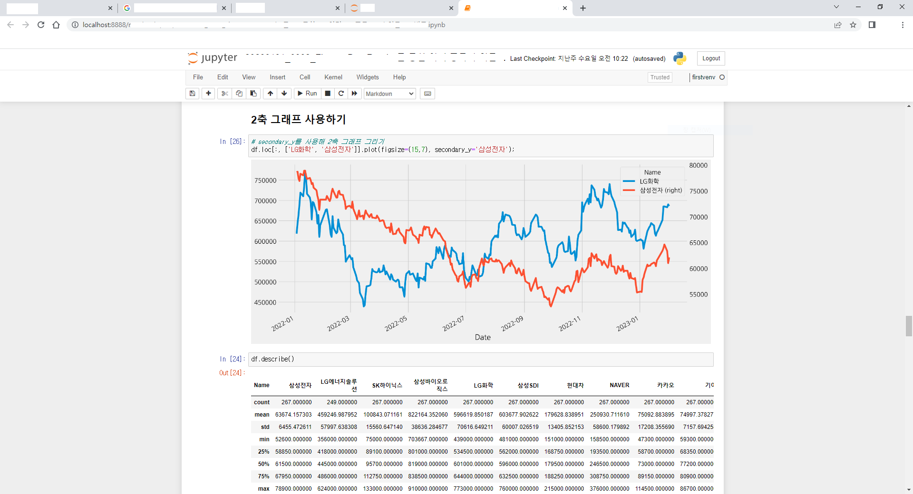Share this page icon
The image size is (913, 494).
click(838, 25)
